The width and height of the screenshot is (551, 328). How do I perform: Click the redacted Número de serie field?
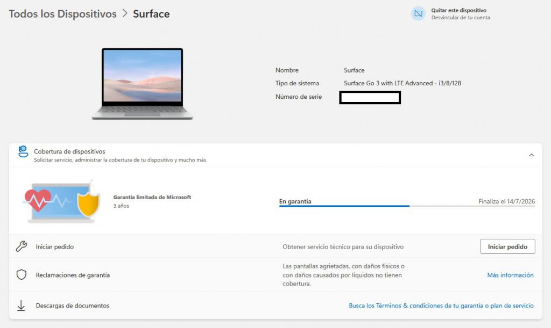click(370, 97)
